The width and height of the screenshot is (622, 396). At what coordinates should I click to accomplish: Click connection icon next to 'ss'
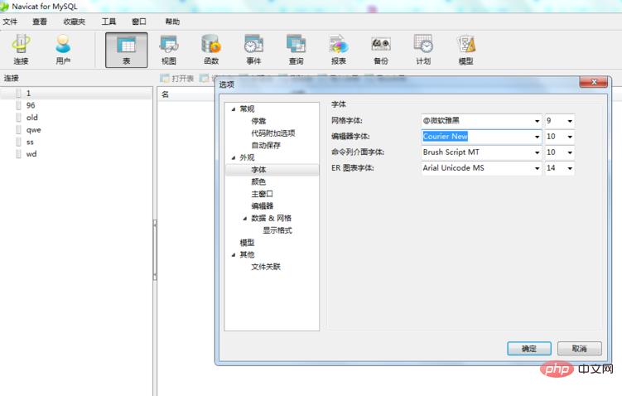(18, 142)
